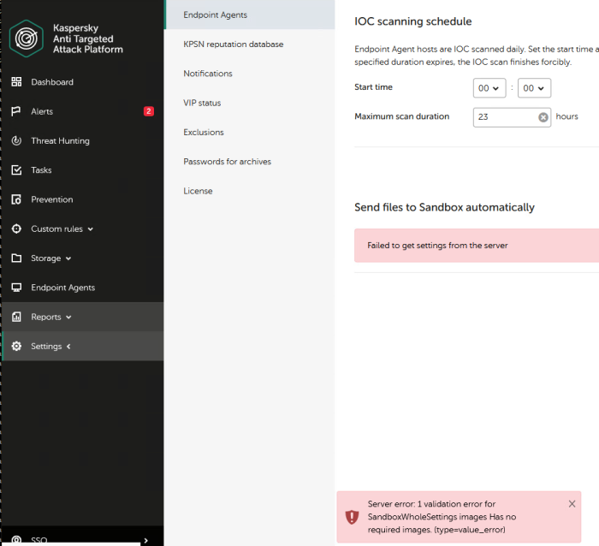Open the Exclusions settings page
Viewport: 599px width, 546px height.
point(204,133)
